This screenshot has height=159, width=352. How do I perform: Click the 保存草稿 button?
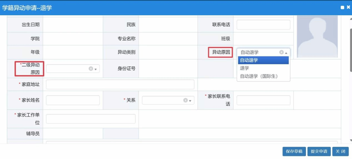click(x=294, y=151)
